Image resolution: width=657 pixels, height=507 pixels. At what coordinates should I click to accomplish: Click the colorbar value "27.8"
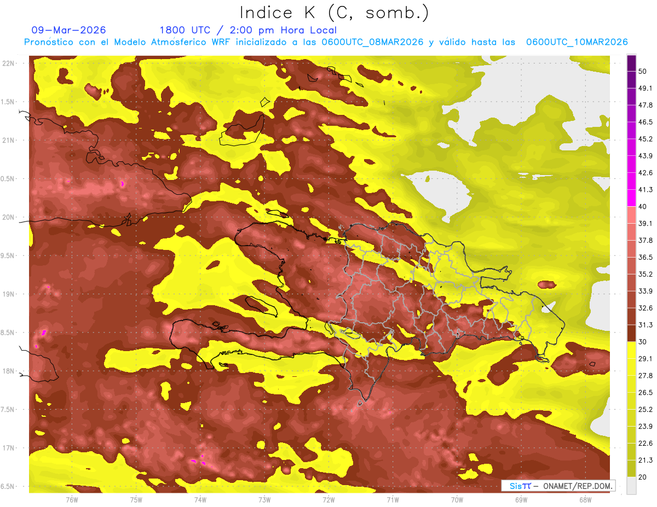click(646, 375)
